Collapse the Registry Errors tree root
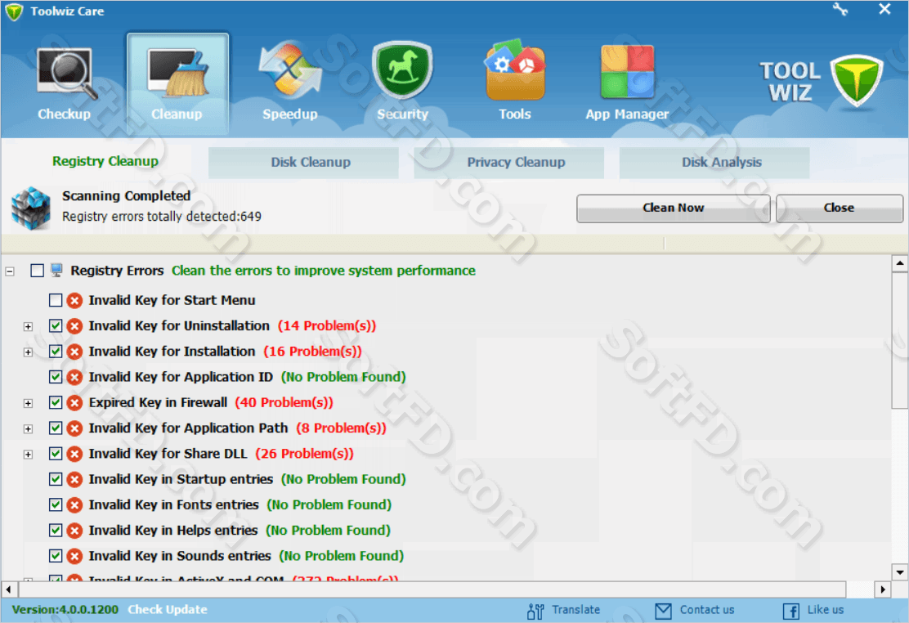 click(x=10, y=271)
